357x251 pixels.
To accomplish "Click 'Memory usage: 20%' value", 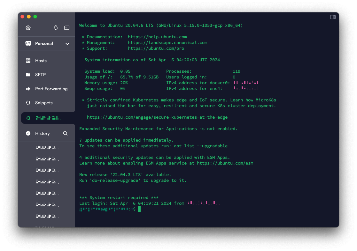I will pyautogui.click(x=124, y=83).
